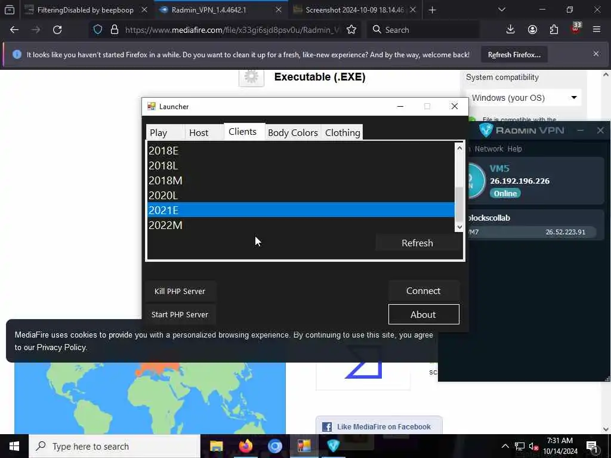The width and height of the screenshot is (611, 458).
Task: Open the Windows (your OS) dropdown
Action: [x=523, y=98]
